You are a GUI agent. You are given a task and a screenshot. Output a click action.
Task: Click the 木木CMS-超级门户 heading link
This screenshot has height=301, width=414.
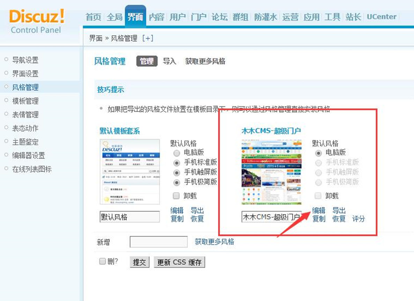271,131
